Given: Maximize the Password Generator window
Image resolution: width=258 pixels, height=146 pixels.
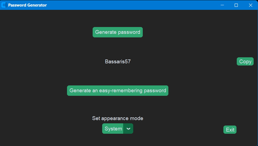Looking at the screenshot, I should 236,5.
